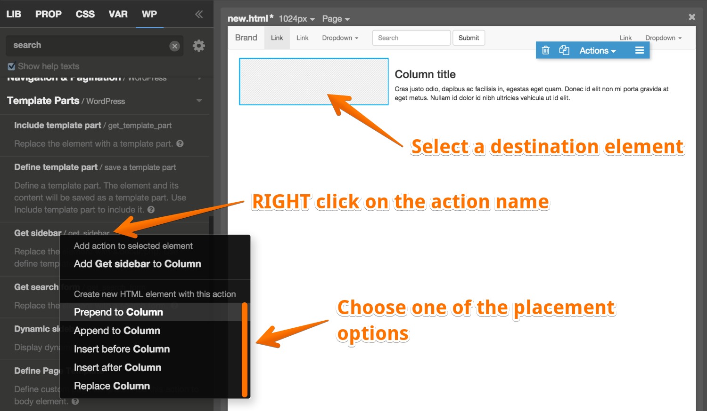Delete the selected element with the trash icon
This screenshot has height=411, width=707.
tap(546, 50)
